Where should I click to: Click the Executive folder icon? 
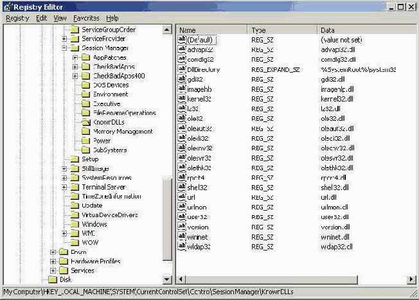point(85,103)
